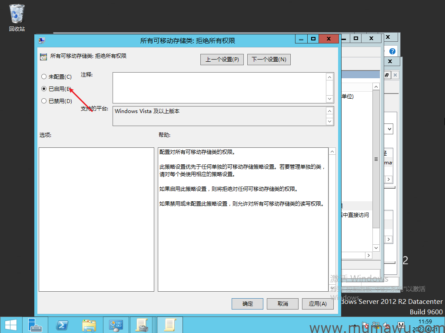Expand the dropdown in the background window
445x333 pixels.
(389, 129)
